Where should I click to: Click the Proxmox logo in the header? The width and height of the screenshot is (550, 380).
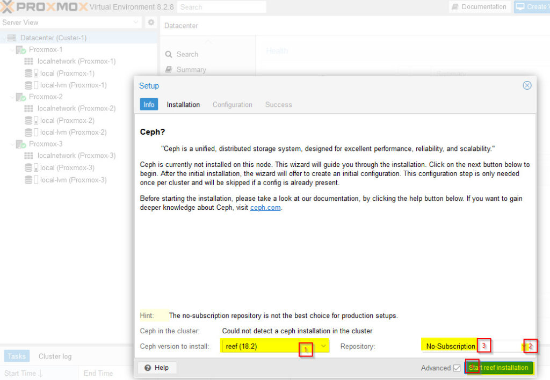pos(44,6)
